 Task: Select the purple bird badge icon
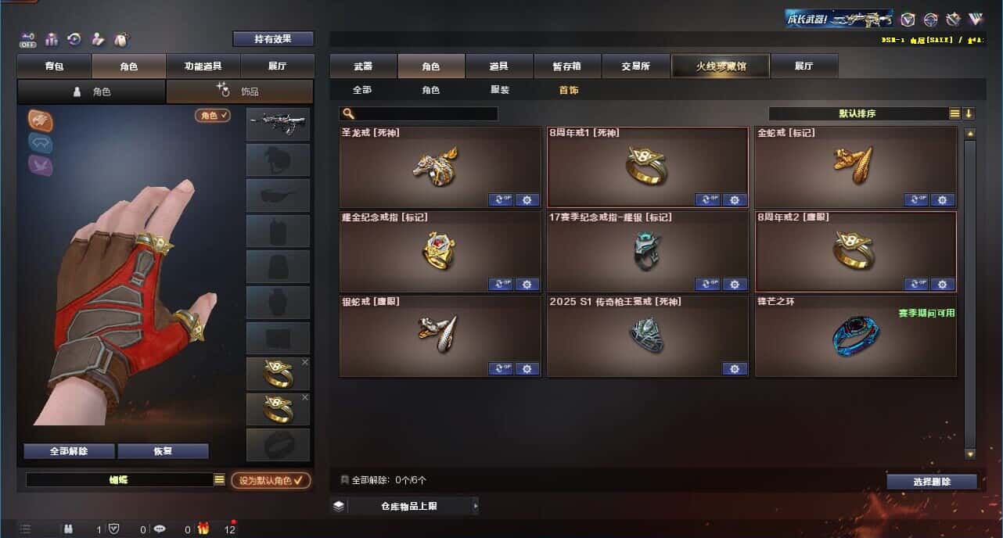click(41, 164)
